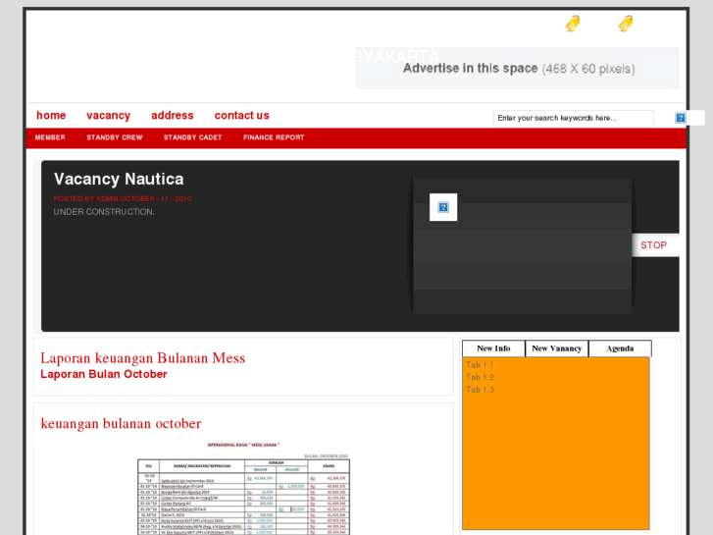Open the vacancy menu item
Image resolution: width=713 pixels, height=535 pixels.
tap(108, 116)
